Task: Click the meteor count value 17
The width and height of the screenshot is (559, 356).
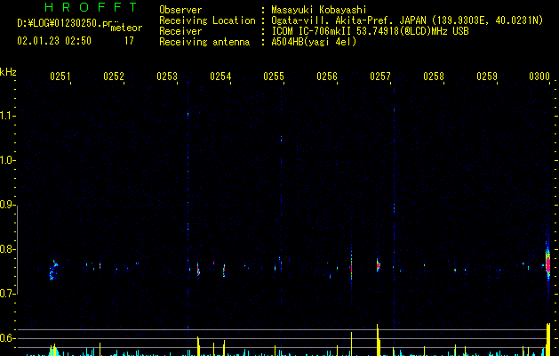Action: pos(129,41)
